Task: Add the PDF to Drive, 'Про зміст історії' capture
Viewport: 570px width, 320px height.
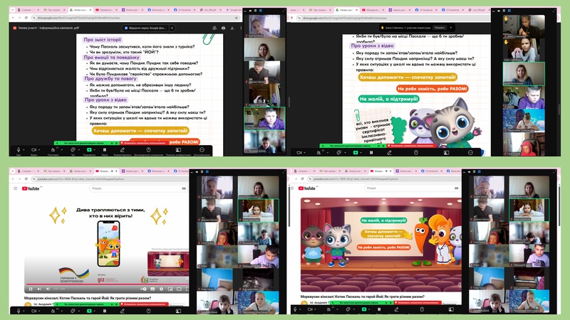Action: [214, 28]
